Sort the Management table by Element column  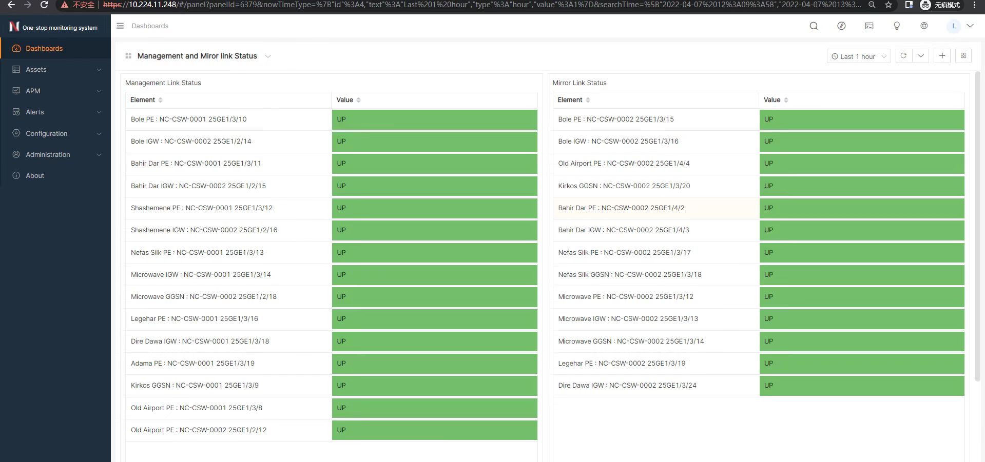160,100
